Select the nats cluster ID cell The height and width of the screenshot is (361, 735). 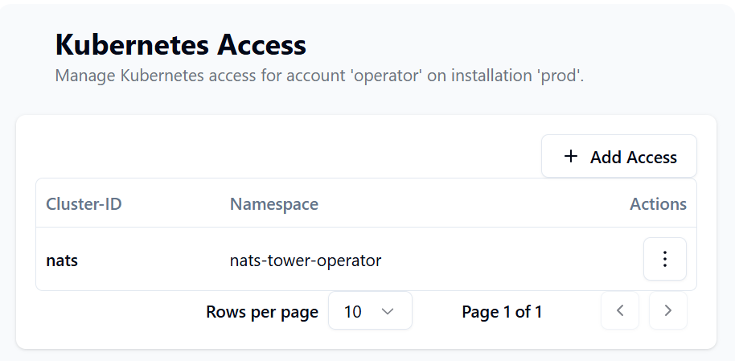coord(62,260)
